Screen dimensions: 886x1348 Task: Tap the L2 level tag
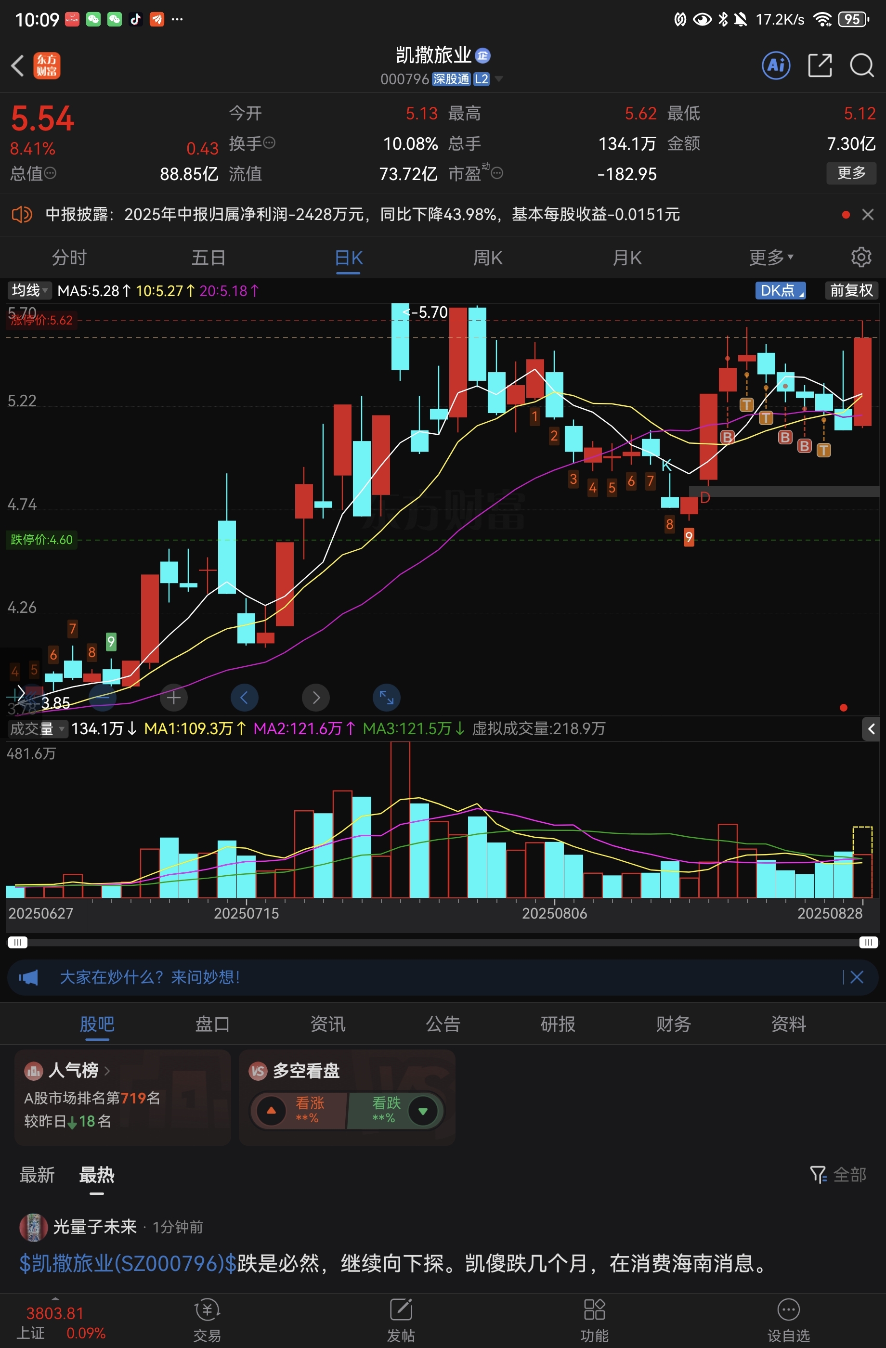click(482, 79)
